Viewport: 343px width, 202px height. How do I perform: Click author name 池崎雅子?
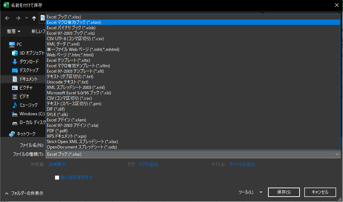[x=57, y=164]
